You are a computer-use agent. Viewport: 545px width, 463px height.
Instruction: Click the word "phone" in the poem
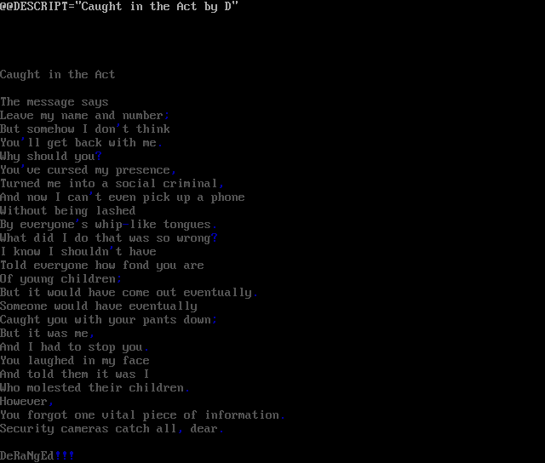227,197
